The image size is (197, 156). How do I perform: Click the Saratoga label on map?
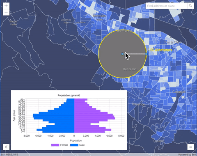pos(139,104)
